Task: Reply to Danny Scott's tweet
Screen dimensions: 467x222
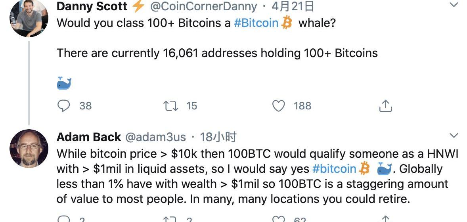Action: pos(64,106)
